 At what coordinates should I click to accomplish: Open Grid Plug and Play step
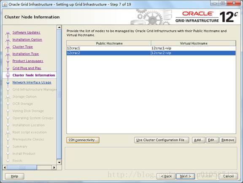pos(27,68)
